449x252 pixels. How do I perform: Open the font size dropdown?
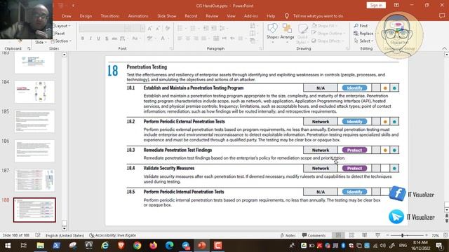coord(142,28)
